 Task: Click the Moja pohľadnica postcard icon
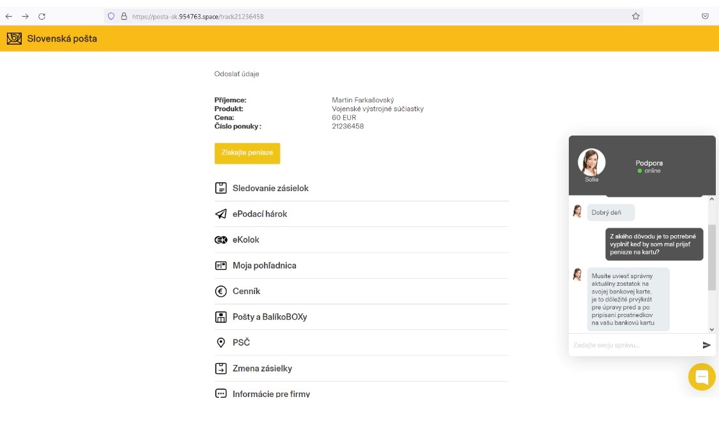[220, 265]
